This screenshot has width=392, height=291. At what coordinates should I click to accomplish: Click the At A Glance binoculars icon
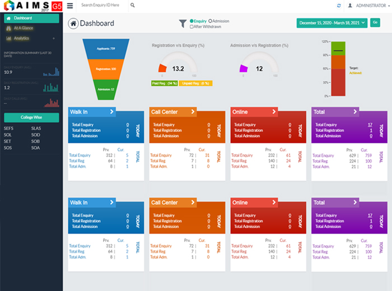click(8, 28)
